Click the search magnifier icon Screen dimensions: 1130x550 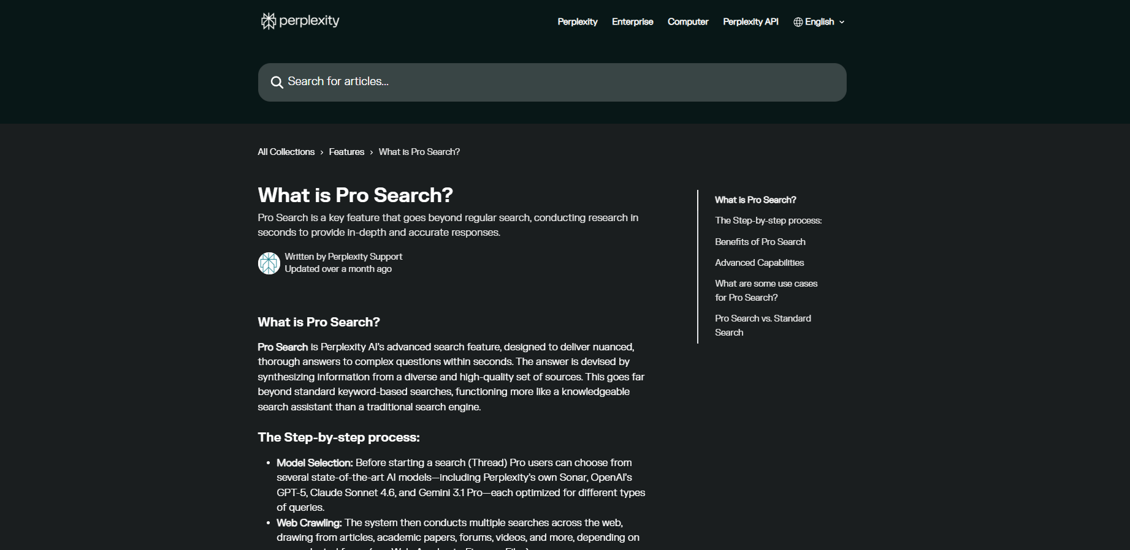pyautogui.click(x=277, y=82)
